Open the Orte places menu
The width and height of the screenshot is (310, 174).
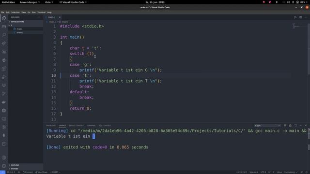[x=49, y=2]
